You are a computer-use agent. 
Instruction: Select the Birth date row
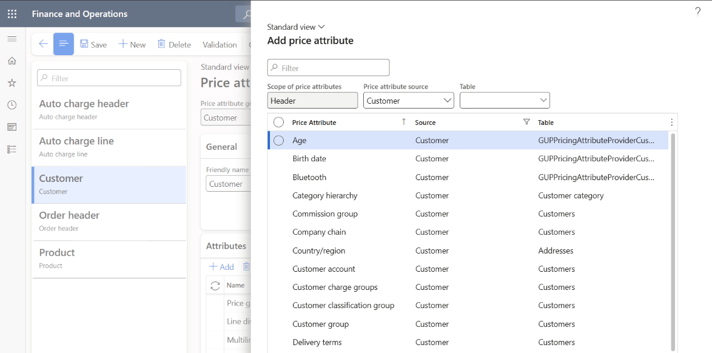[468, 158]
